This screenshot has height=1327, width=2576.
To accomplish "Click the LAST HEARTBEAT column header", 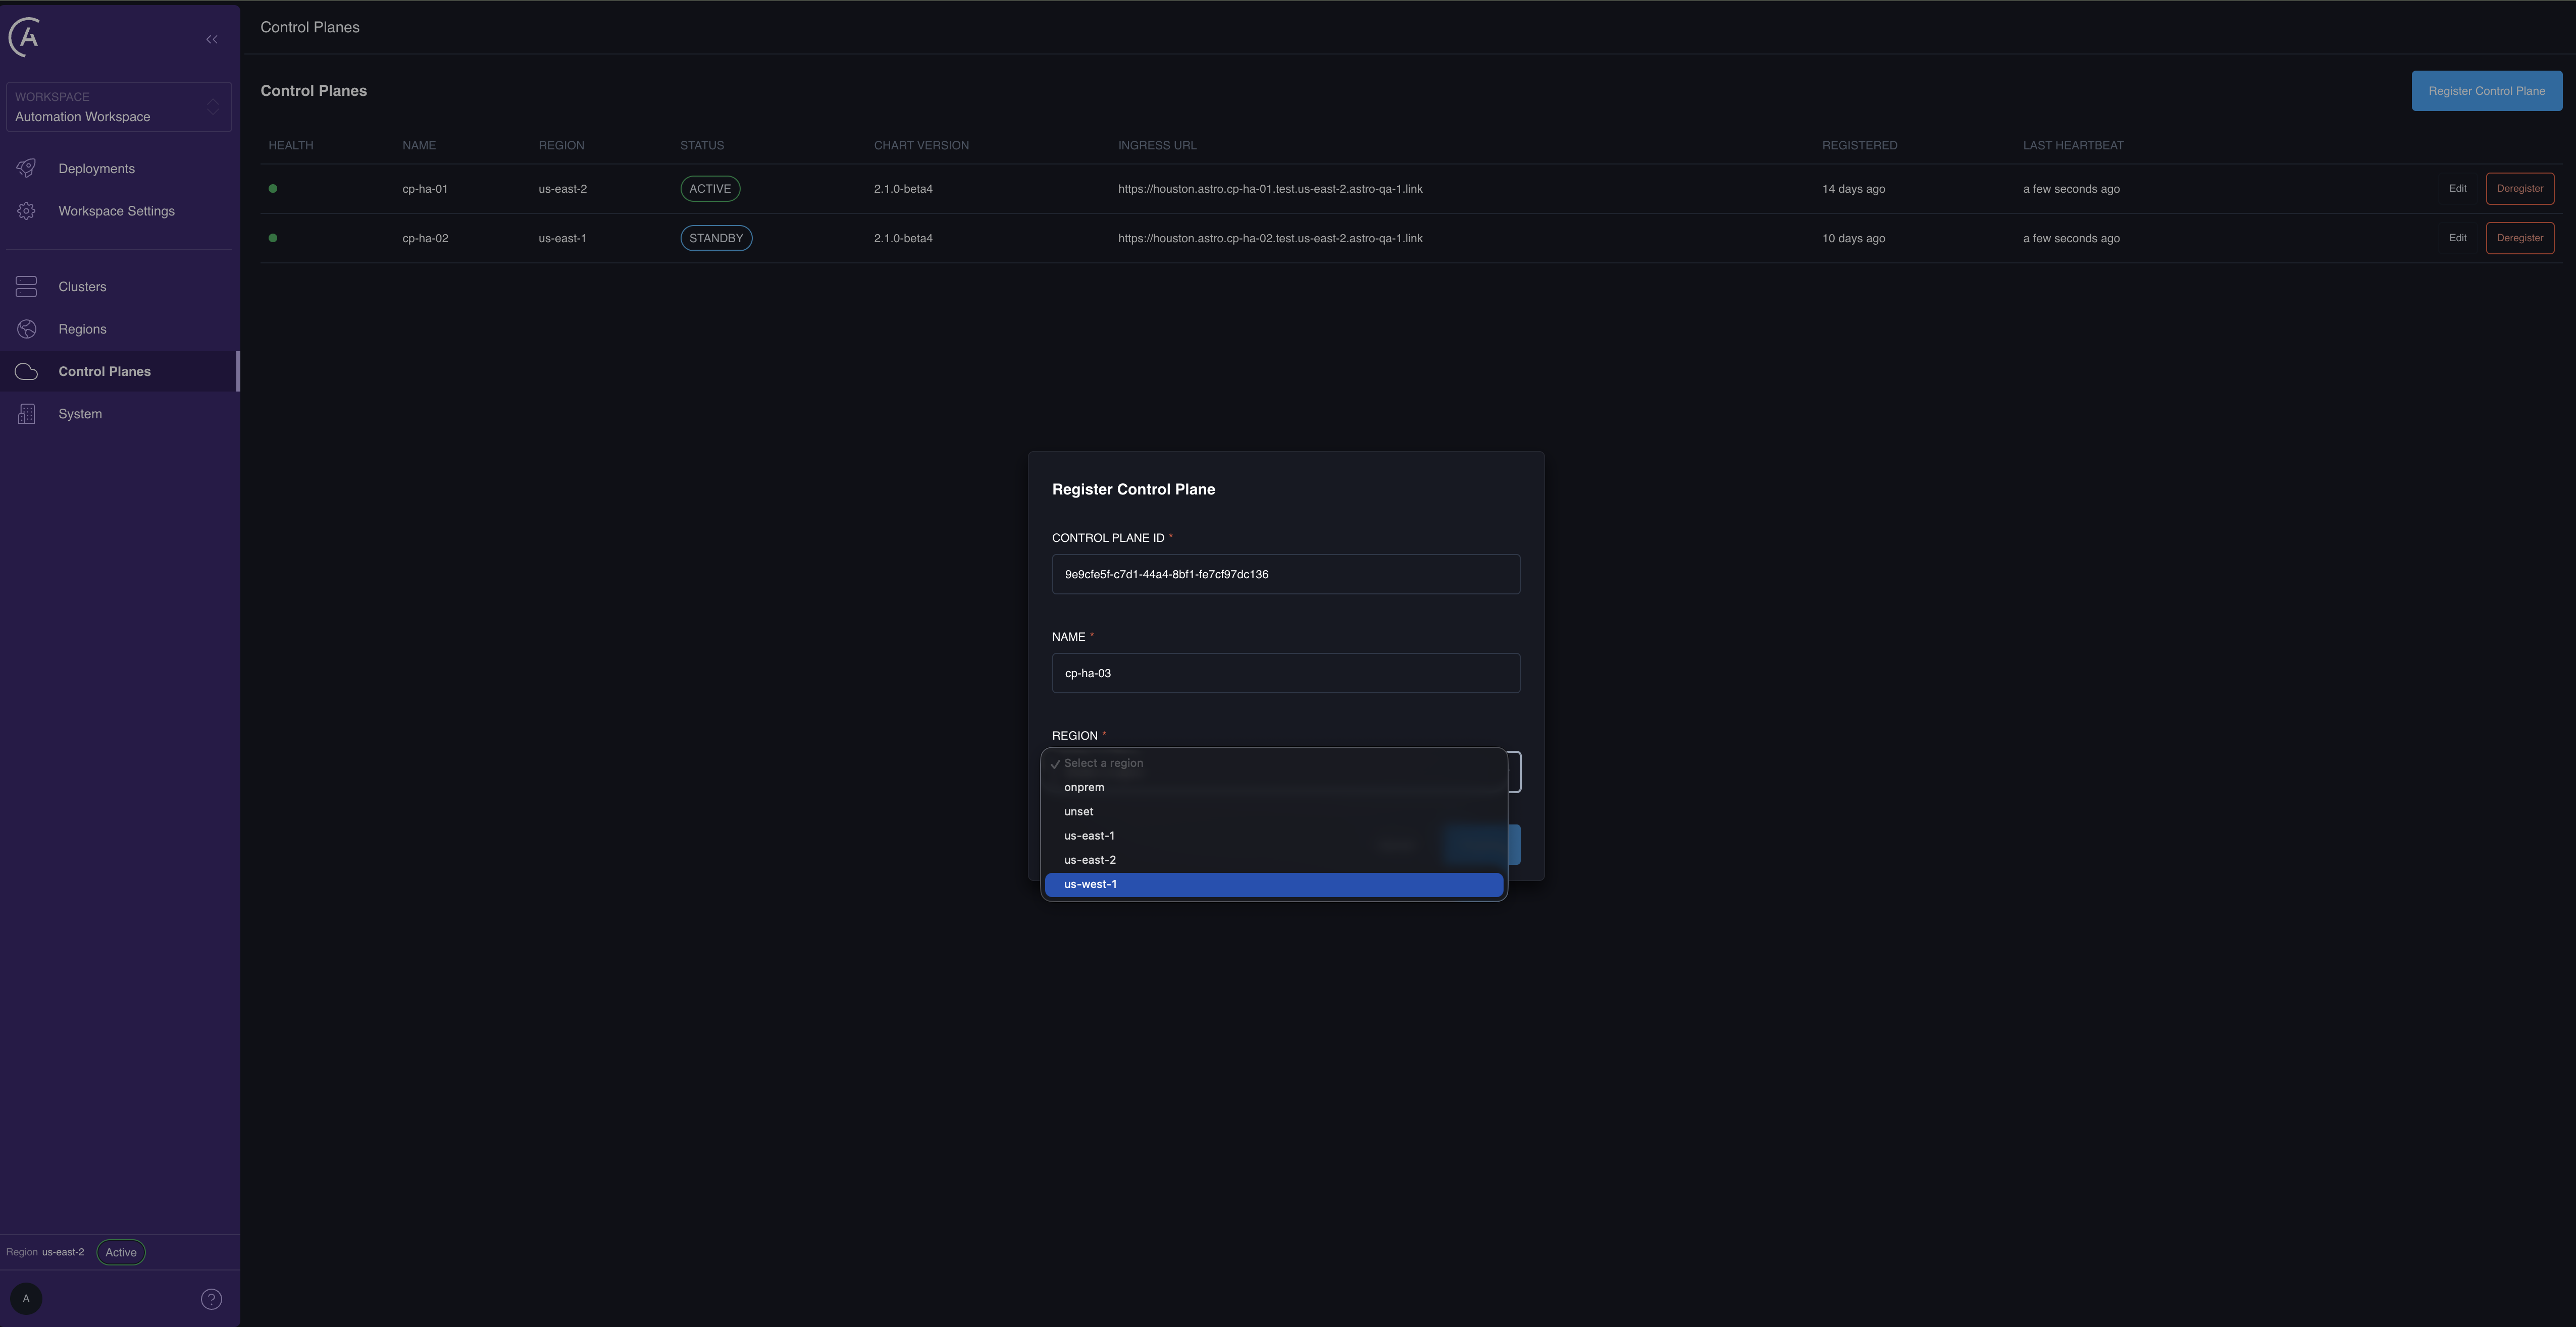I will point(2073,146).
